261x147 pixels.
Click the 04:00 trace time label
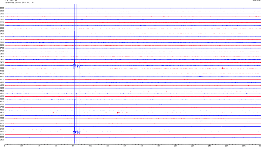(x=2, y=31)
